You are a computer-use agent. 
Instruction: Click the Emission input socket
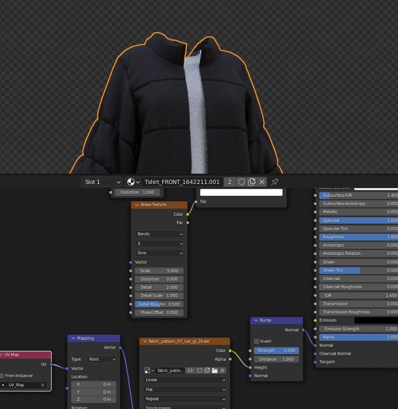(x=315, y=320)
